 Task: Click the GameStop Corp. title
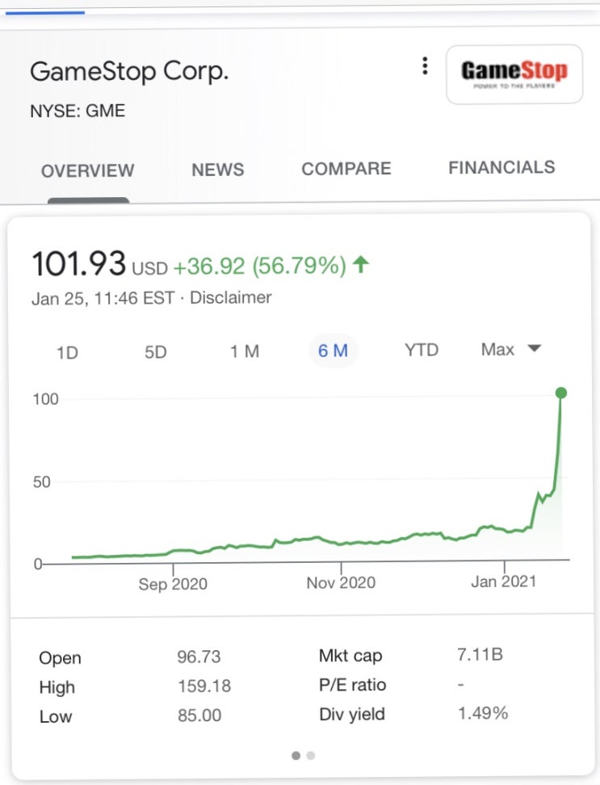(x=129, y=71)
